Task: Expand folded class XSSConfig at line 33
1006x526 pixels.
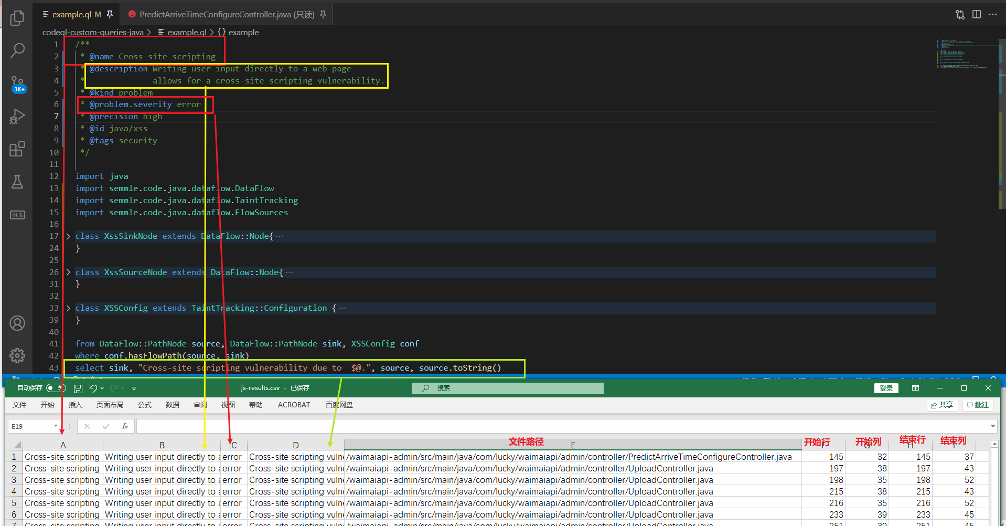Action: [68, 308]
